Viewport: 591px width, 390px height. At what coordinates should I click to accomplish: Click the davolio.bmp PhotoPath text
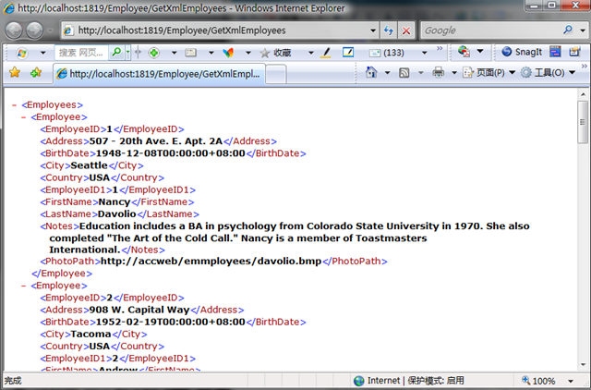[x=211, y=261]
